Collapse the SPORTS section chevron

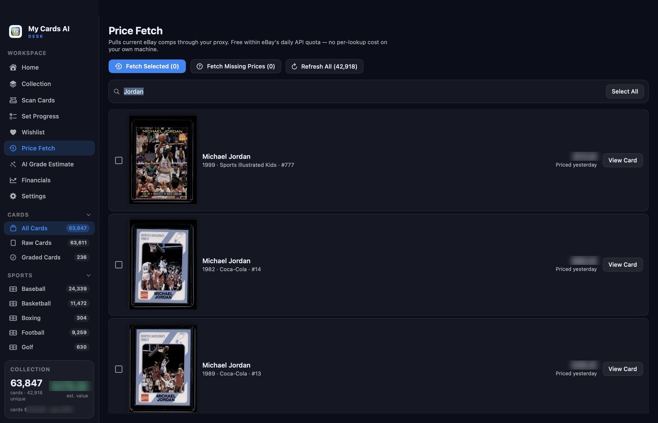(x=88, y=275)
